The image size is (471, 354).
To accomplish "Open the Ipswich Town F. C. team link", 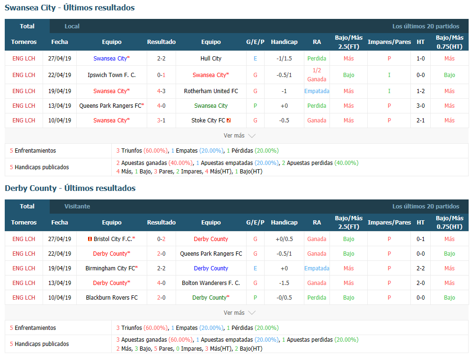I will pyautogui.click(x=111, y=75).
